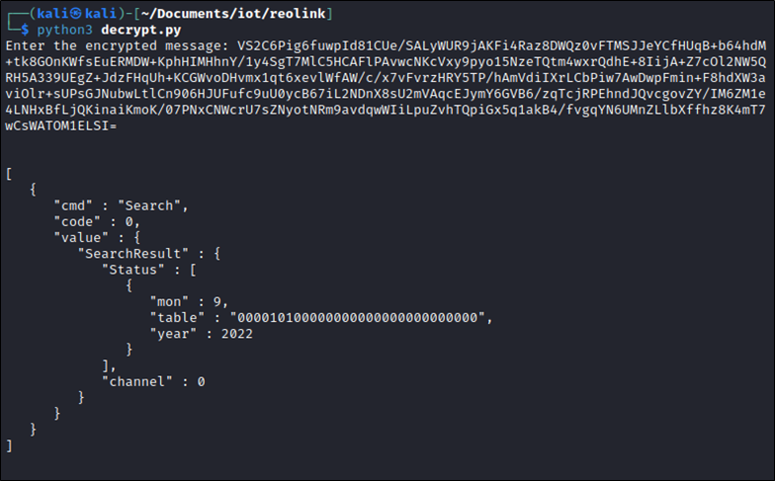
Task: Click the Kali skull symbol in prompt
Action: (75, 14)
